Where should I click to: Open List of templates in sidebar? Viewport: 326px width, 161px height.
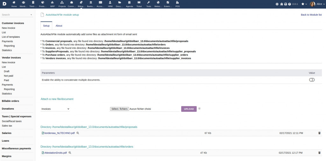tap(11, 37)
